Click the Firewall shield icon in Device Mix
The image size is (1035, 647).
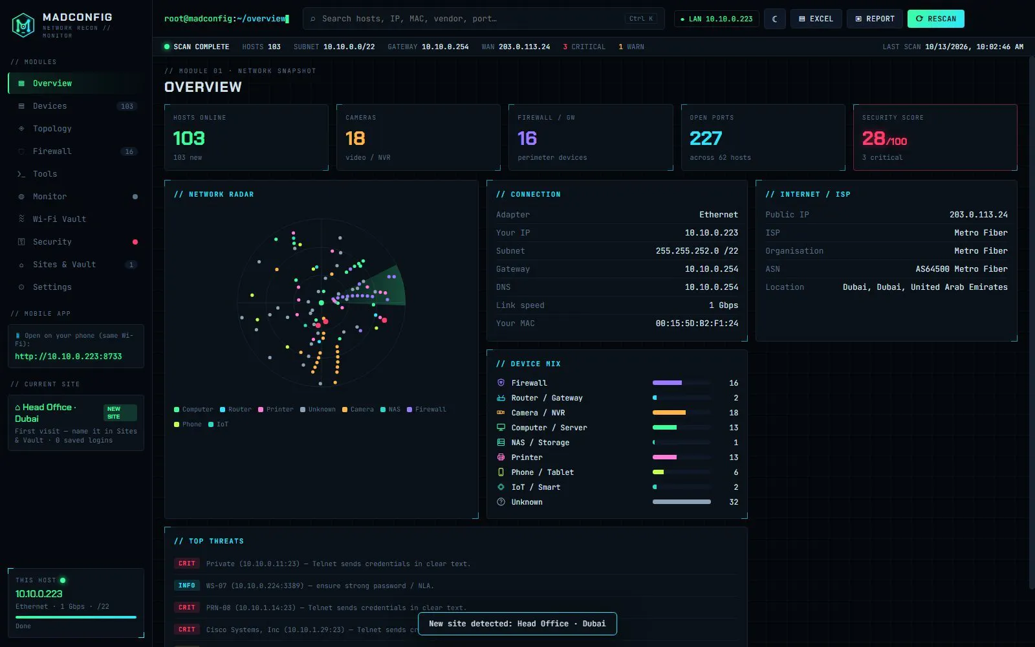[x=501, y=383]
